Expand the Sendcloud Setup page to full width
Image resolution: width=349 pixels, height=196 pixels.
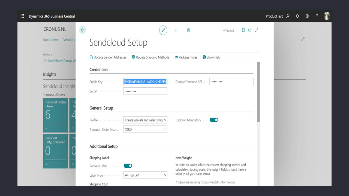[x=257, y=30]
